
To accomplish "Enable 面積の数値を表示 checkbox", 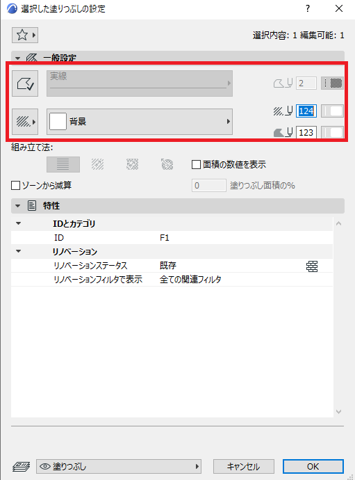I will tap(196, 165).
